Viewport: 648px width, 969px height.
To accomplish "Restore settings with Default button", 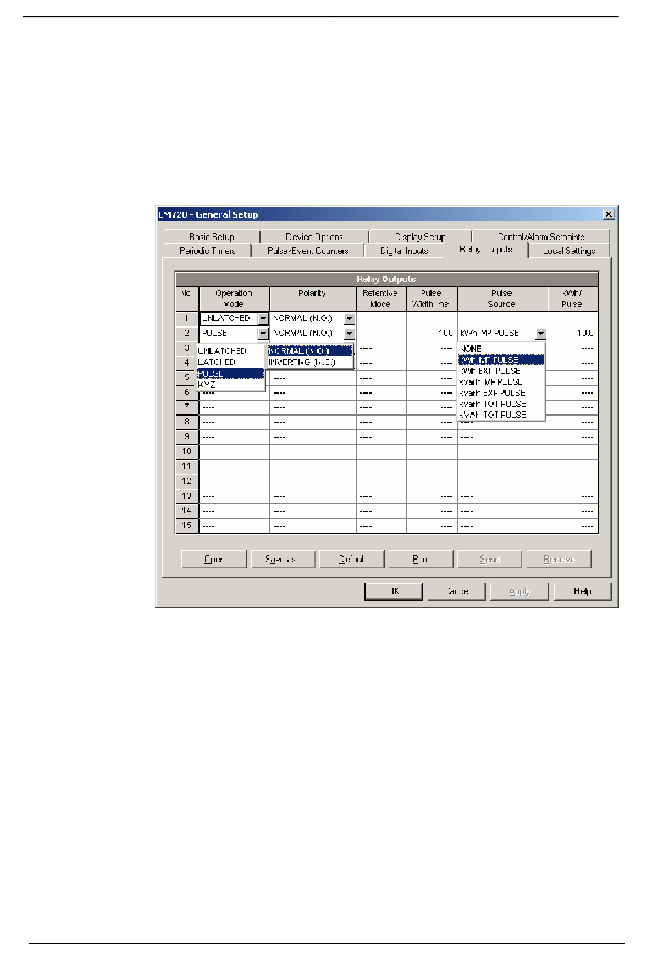I will 352,559.
